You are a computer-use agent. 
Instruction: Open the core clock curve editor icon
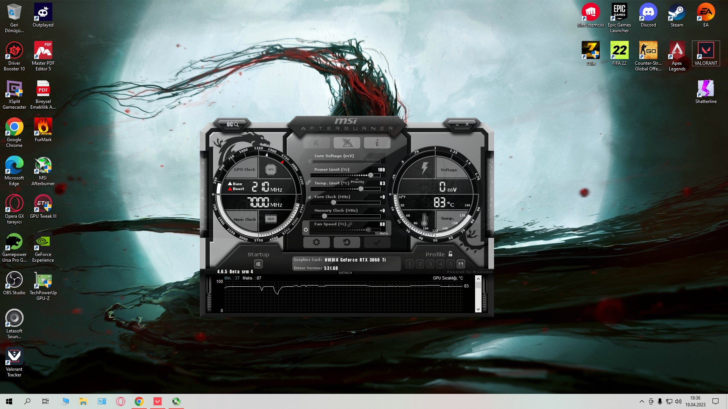click(x=309, y=197)
